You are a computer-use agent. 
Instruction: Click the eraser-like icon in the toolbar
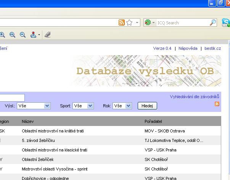pyautogui.click(x=48, y=35)
